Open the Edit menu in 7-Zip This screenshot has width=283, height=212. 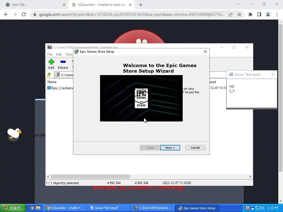tap(59, 54)
